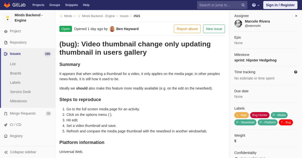Click Marcelo Rivera's assignee avatar
The width and height of the screenshot is (302, 158).
tap(238, 24)
